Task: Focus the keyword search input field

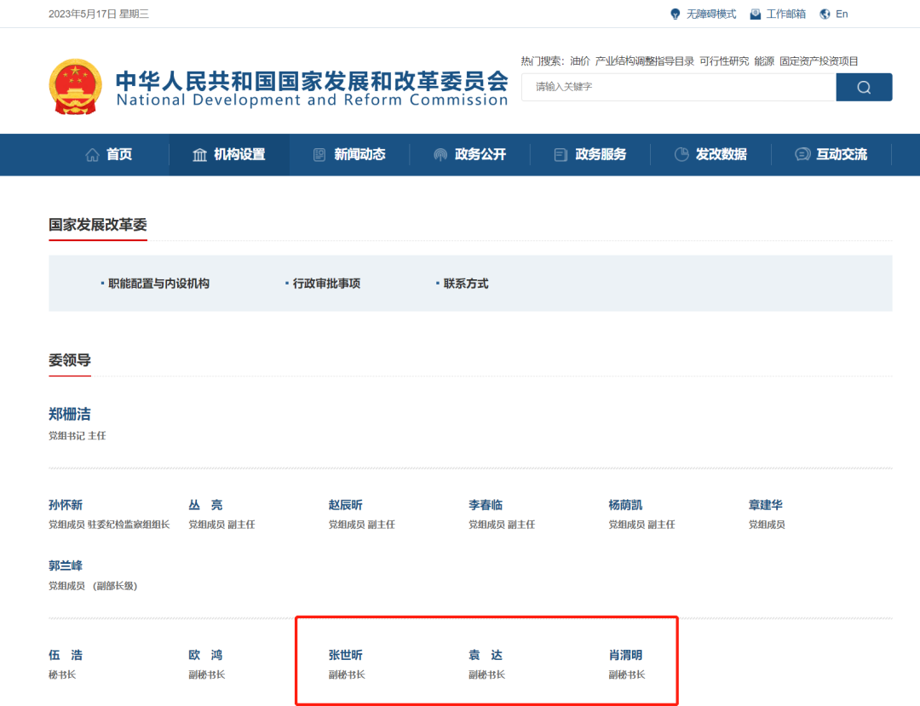Action: tap(678, 88)
